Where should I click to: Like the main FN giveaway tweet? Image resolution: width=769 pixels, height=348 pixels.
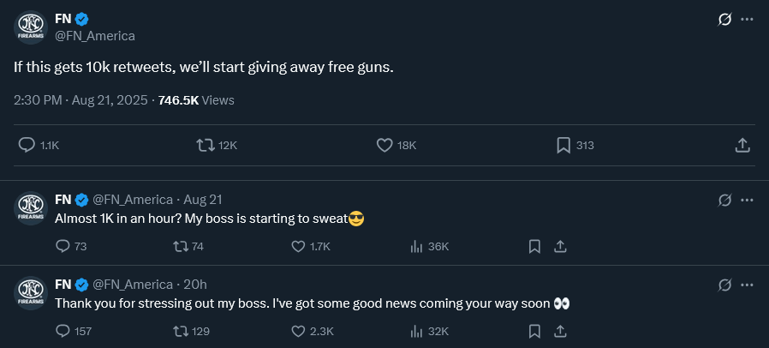[x=384, y=146]
